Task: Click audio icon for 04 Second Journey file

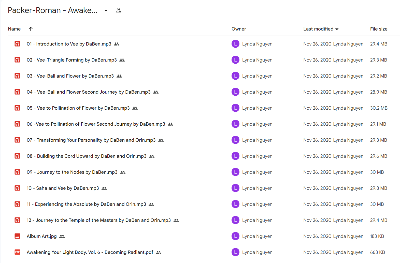Action: point(17,92)
